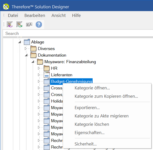This screenshot has height=150, width=153.
Task: Click toolbar icon with purple arrow
Action: [x=10, y=24]
